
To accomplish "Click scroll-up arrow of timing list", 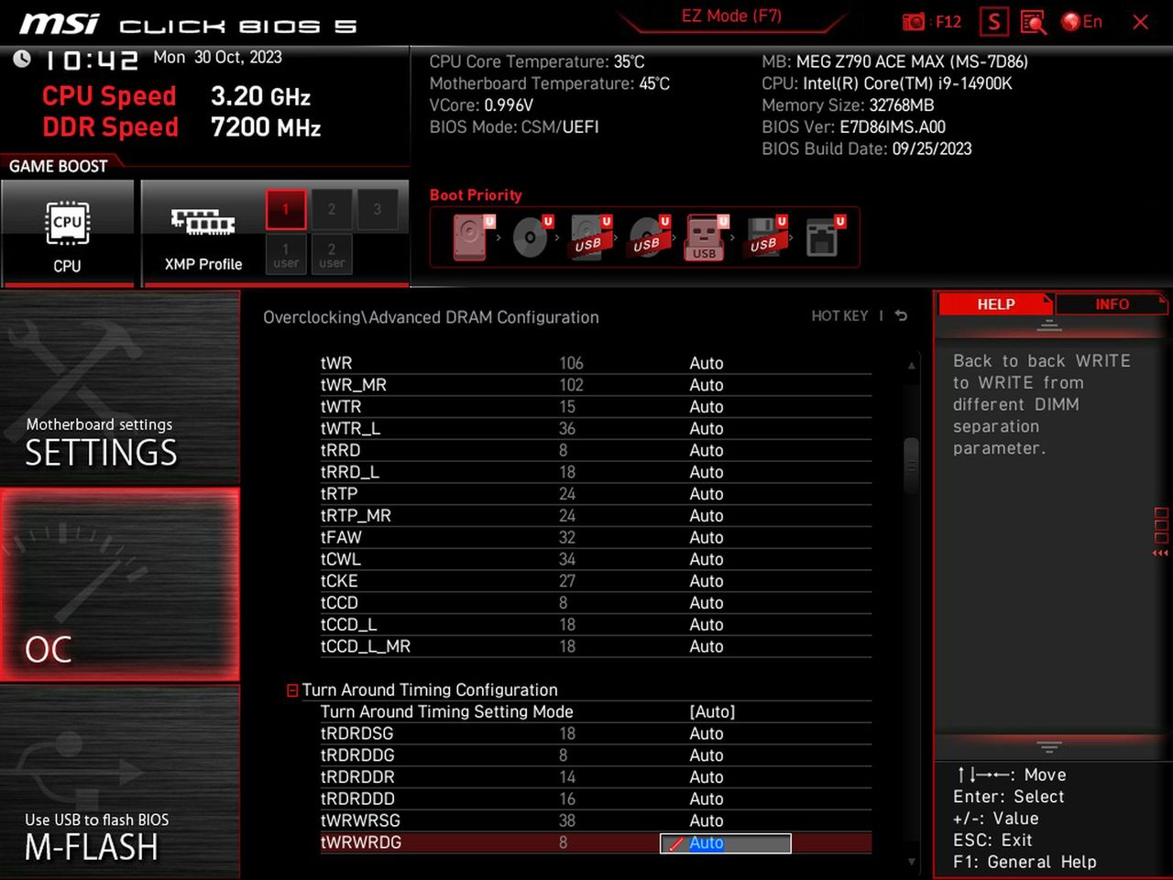I will click(x=911, y=365).
